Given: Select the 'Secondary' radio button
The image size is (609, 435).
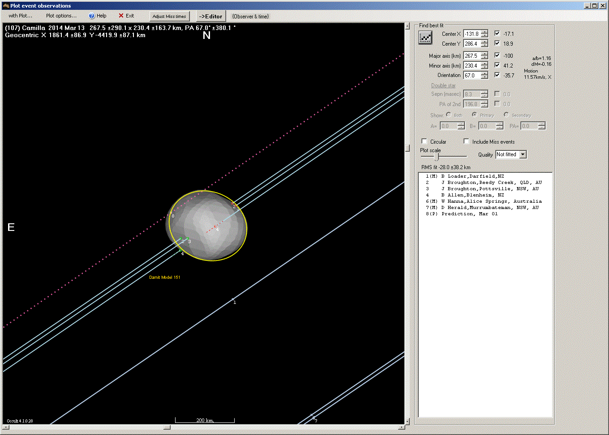Looking at the screenshot, I should pos(506,115).
